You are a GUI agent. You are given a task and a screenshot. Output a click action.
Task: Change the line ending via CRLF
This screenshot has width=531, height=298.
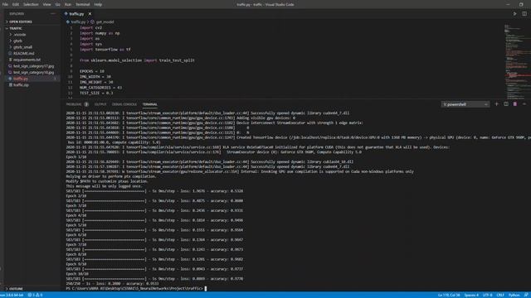(x=500, y=295)
